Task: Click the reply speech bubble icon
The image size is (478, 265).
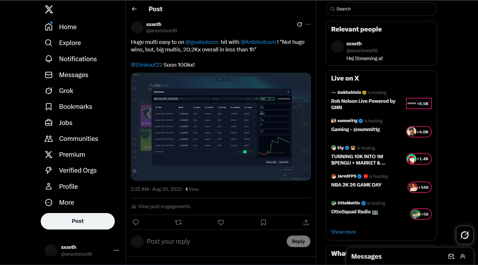Action: tap(136, 222)
